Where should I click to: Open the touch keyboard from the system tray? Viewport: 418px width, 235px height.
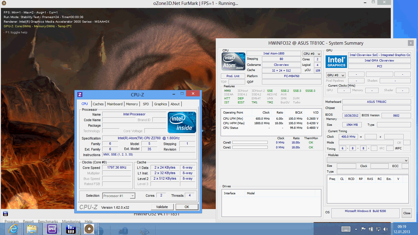tap(346, 229)
